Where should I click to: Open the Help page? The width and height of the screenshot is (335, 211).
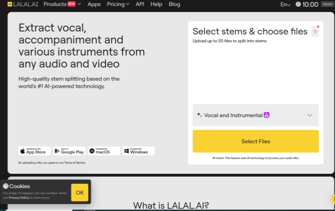point(156,4)
